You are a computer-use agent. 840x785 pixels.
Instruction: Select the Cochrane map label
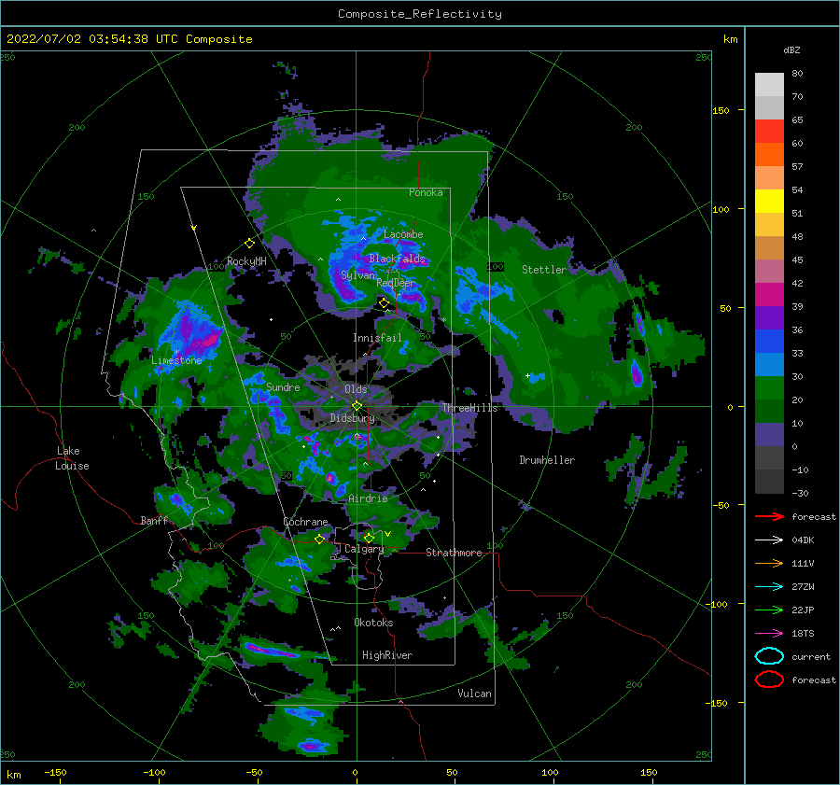pos(305,522)
